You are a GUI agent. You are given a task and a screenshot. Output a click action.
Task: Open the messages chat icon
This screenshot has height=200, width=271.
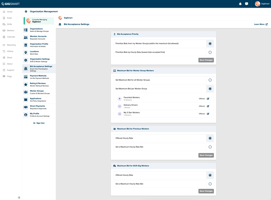tap(247, 4)
